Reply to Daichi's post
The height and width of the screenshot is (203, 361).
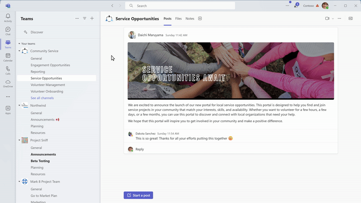[x=139, y=149]
